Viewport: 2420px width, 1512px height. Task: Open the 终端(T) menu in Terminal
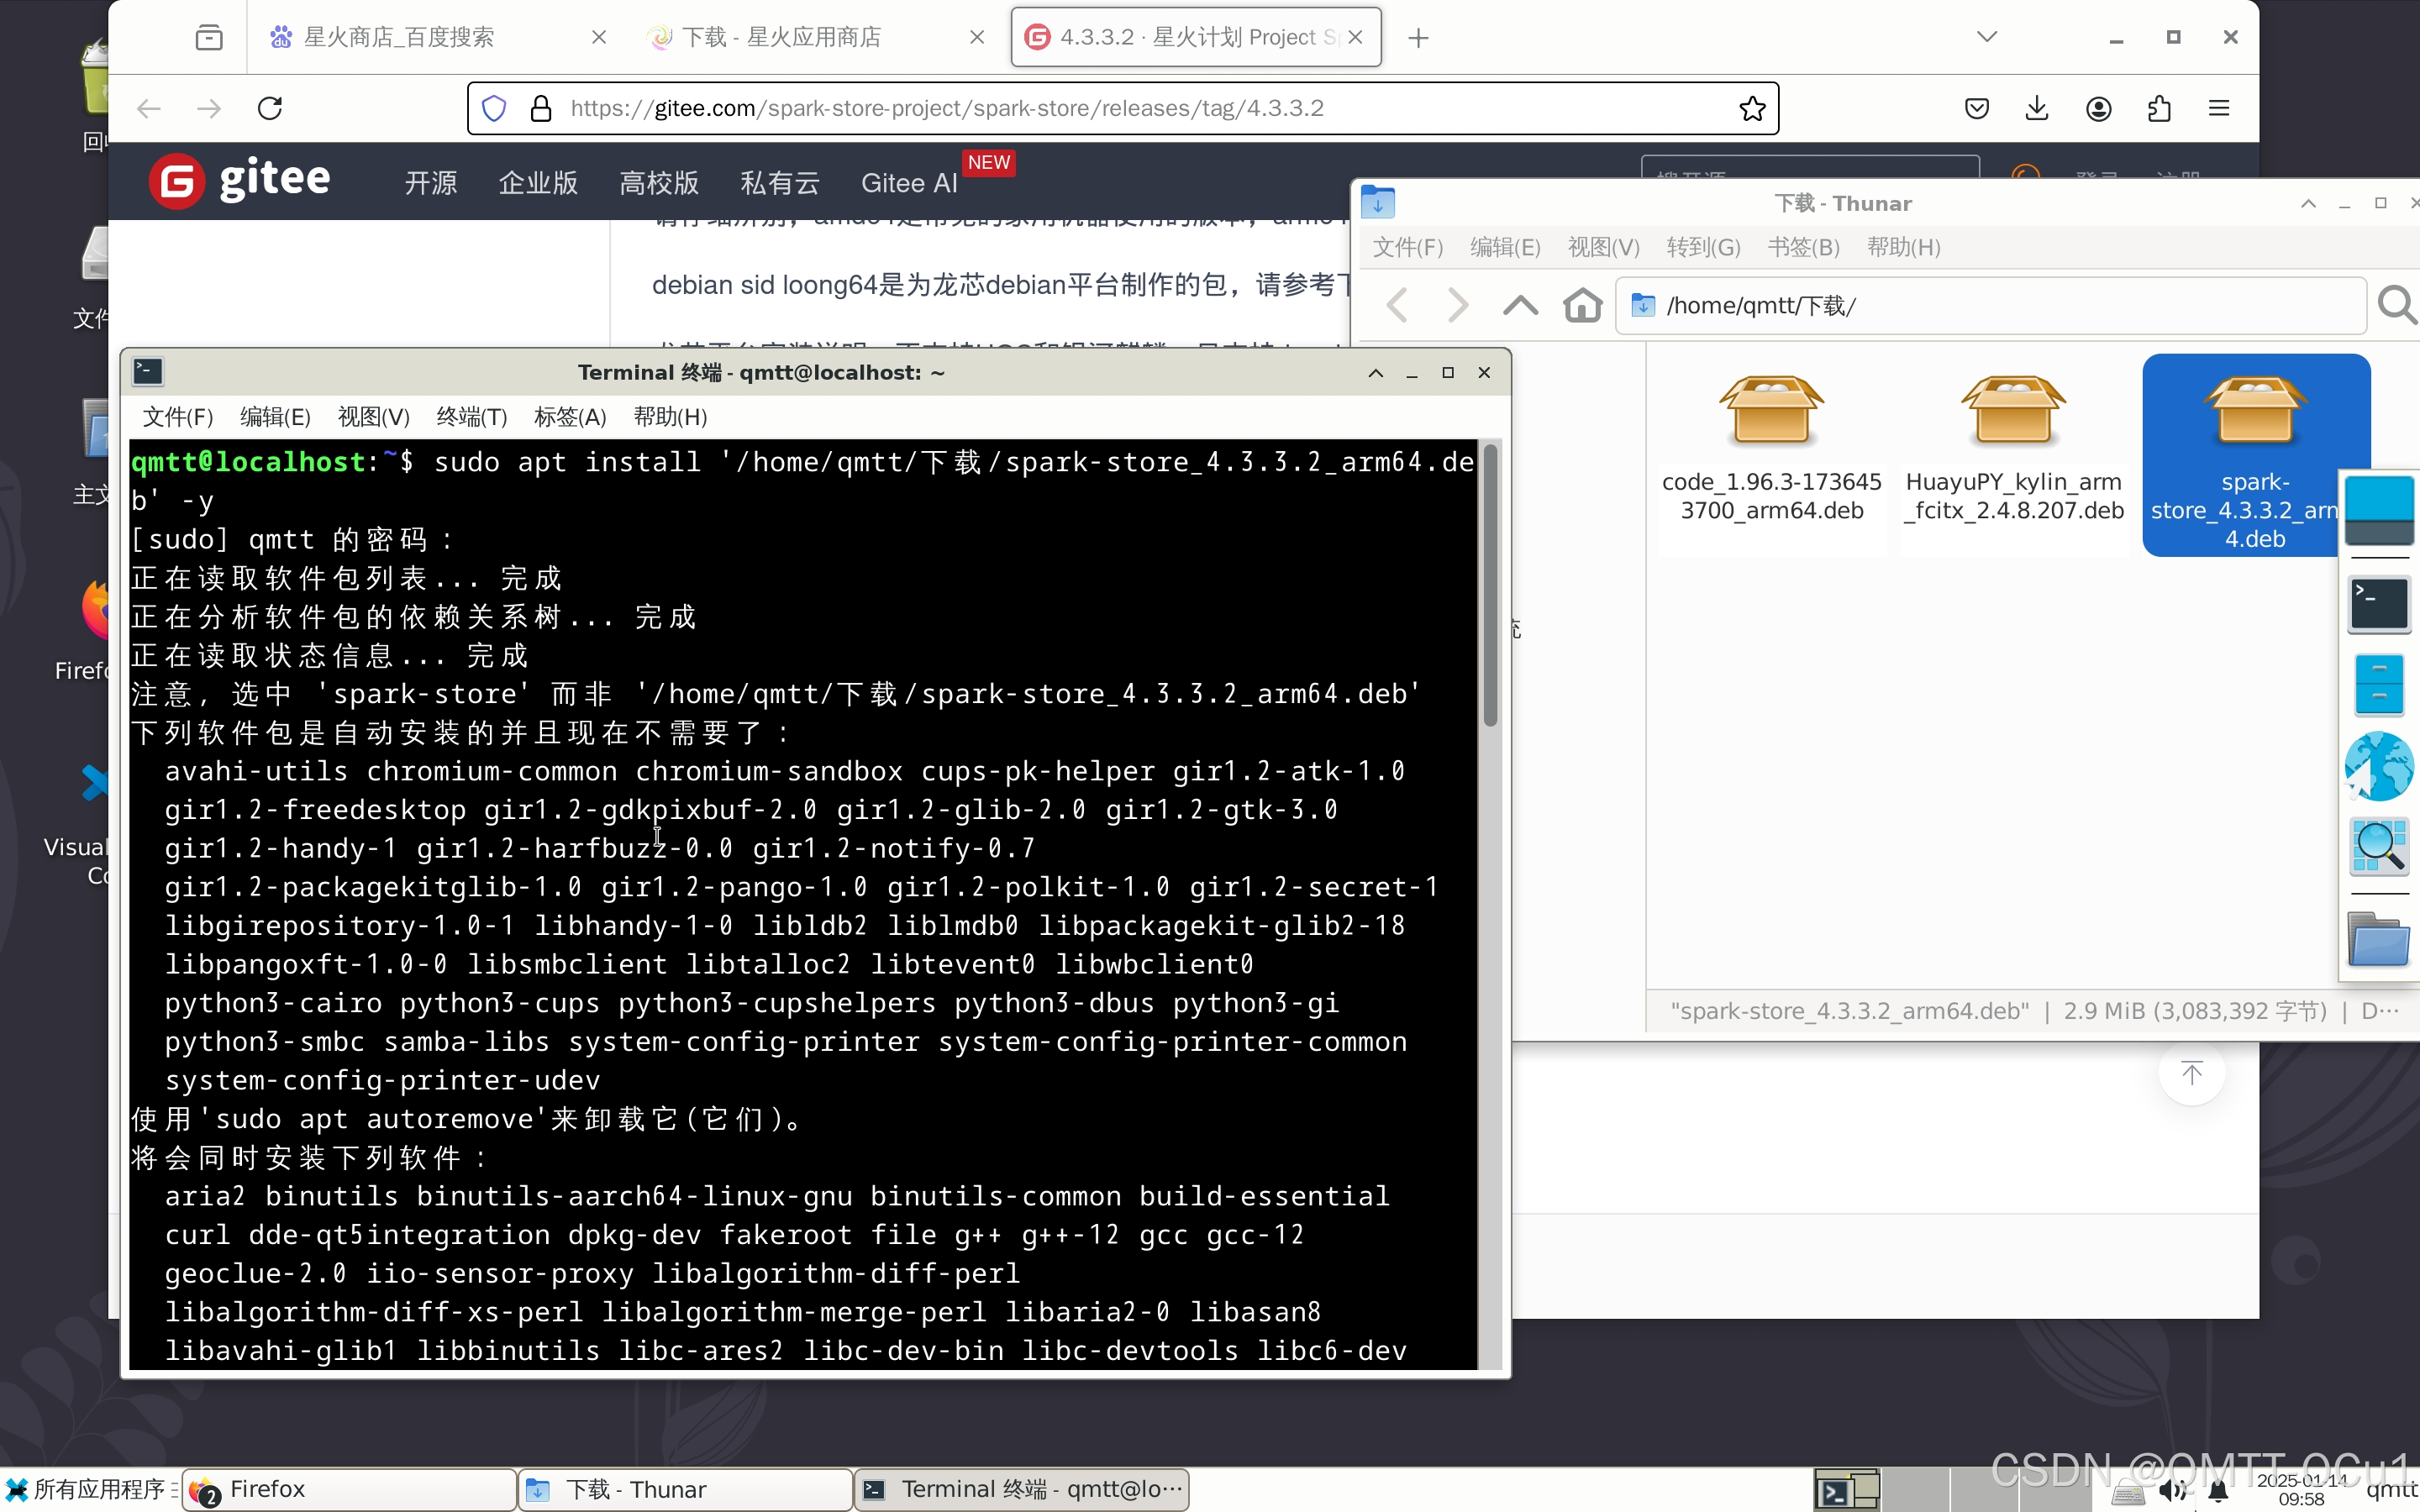coord(471,417)
